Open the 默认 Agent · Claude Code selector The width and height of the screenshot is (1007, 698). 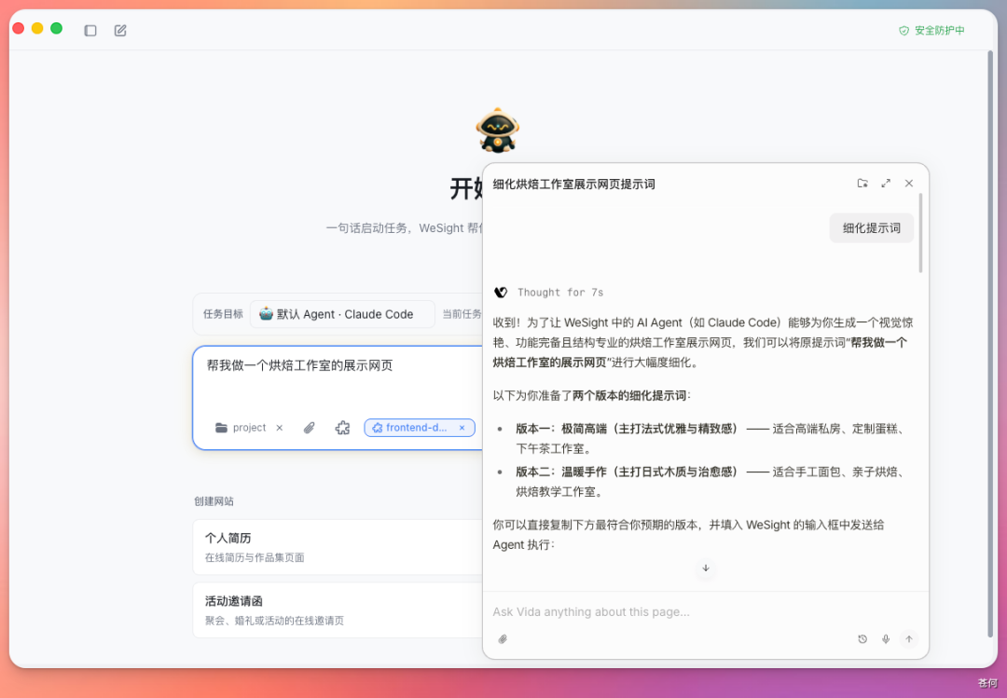pos(342,314)
